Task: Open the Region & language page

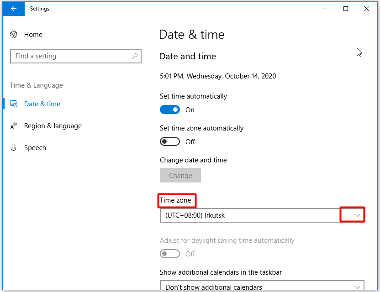Action: pos(53,126)
